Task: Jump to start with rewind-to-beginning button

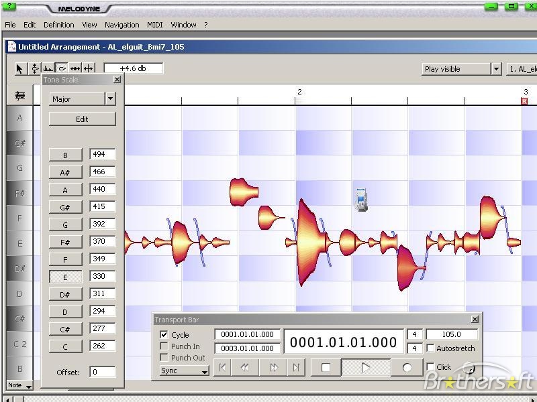Action: click(x=222, y=367)
